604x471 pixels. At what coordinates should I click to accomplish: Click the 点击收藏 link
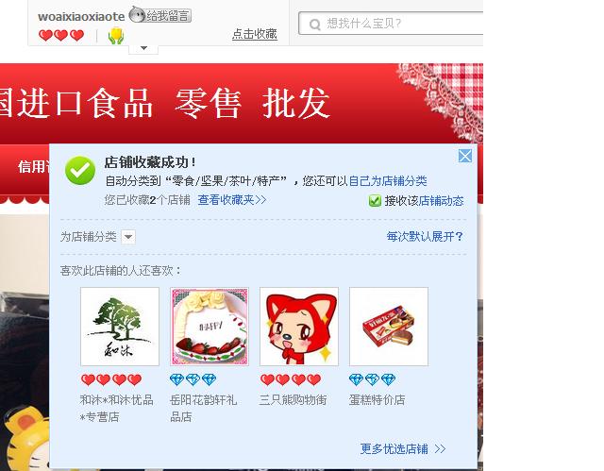(255, 34)
